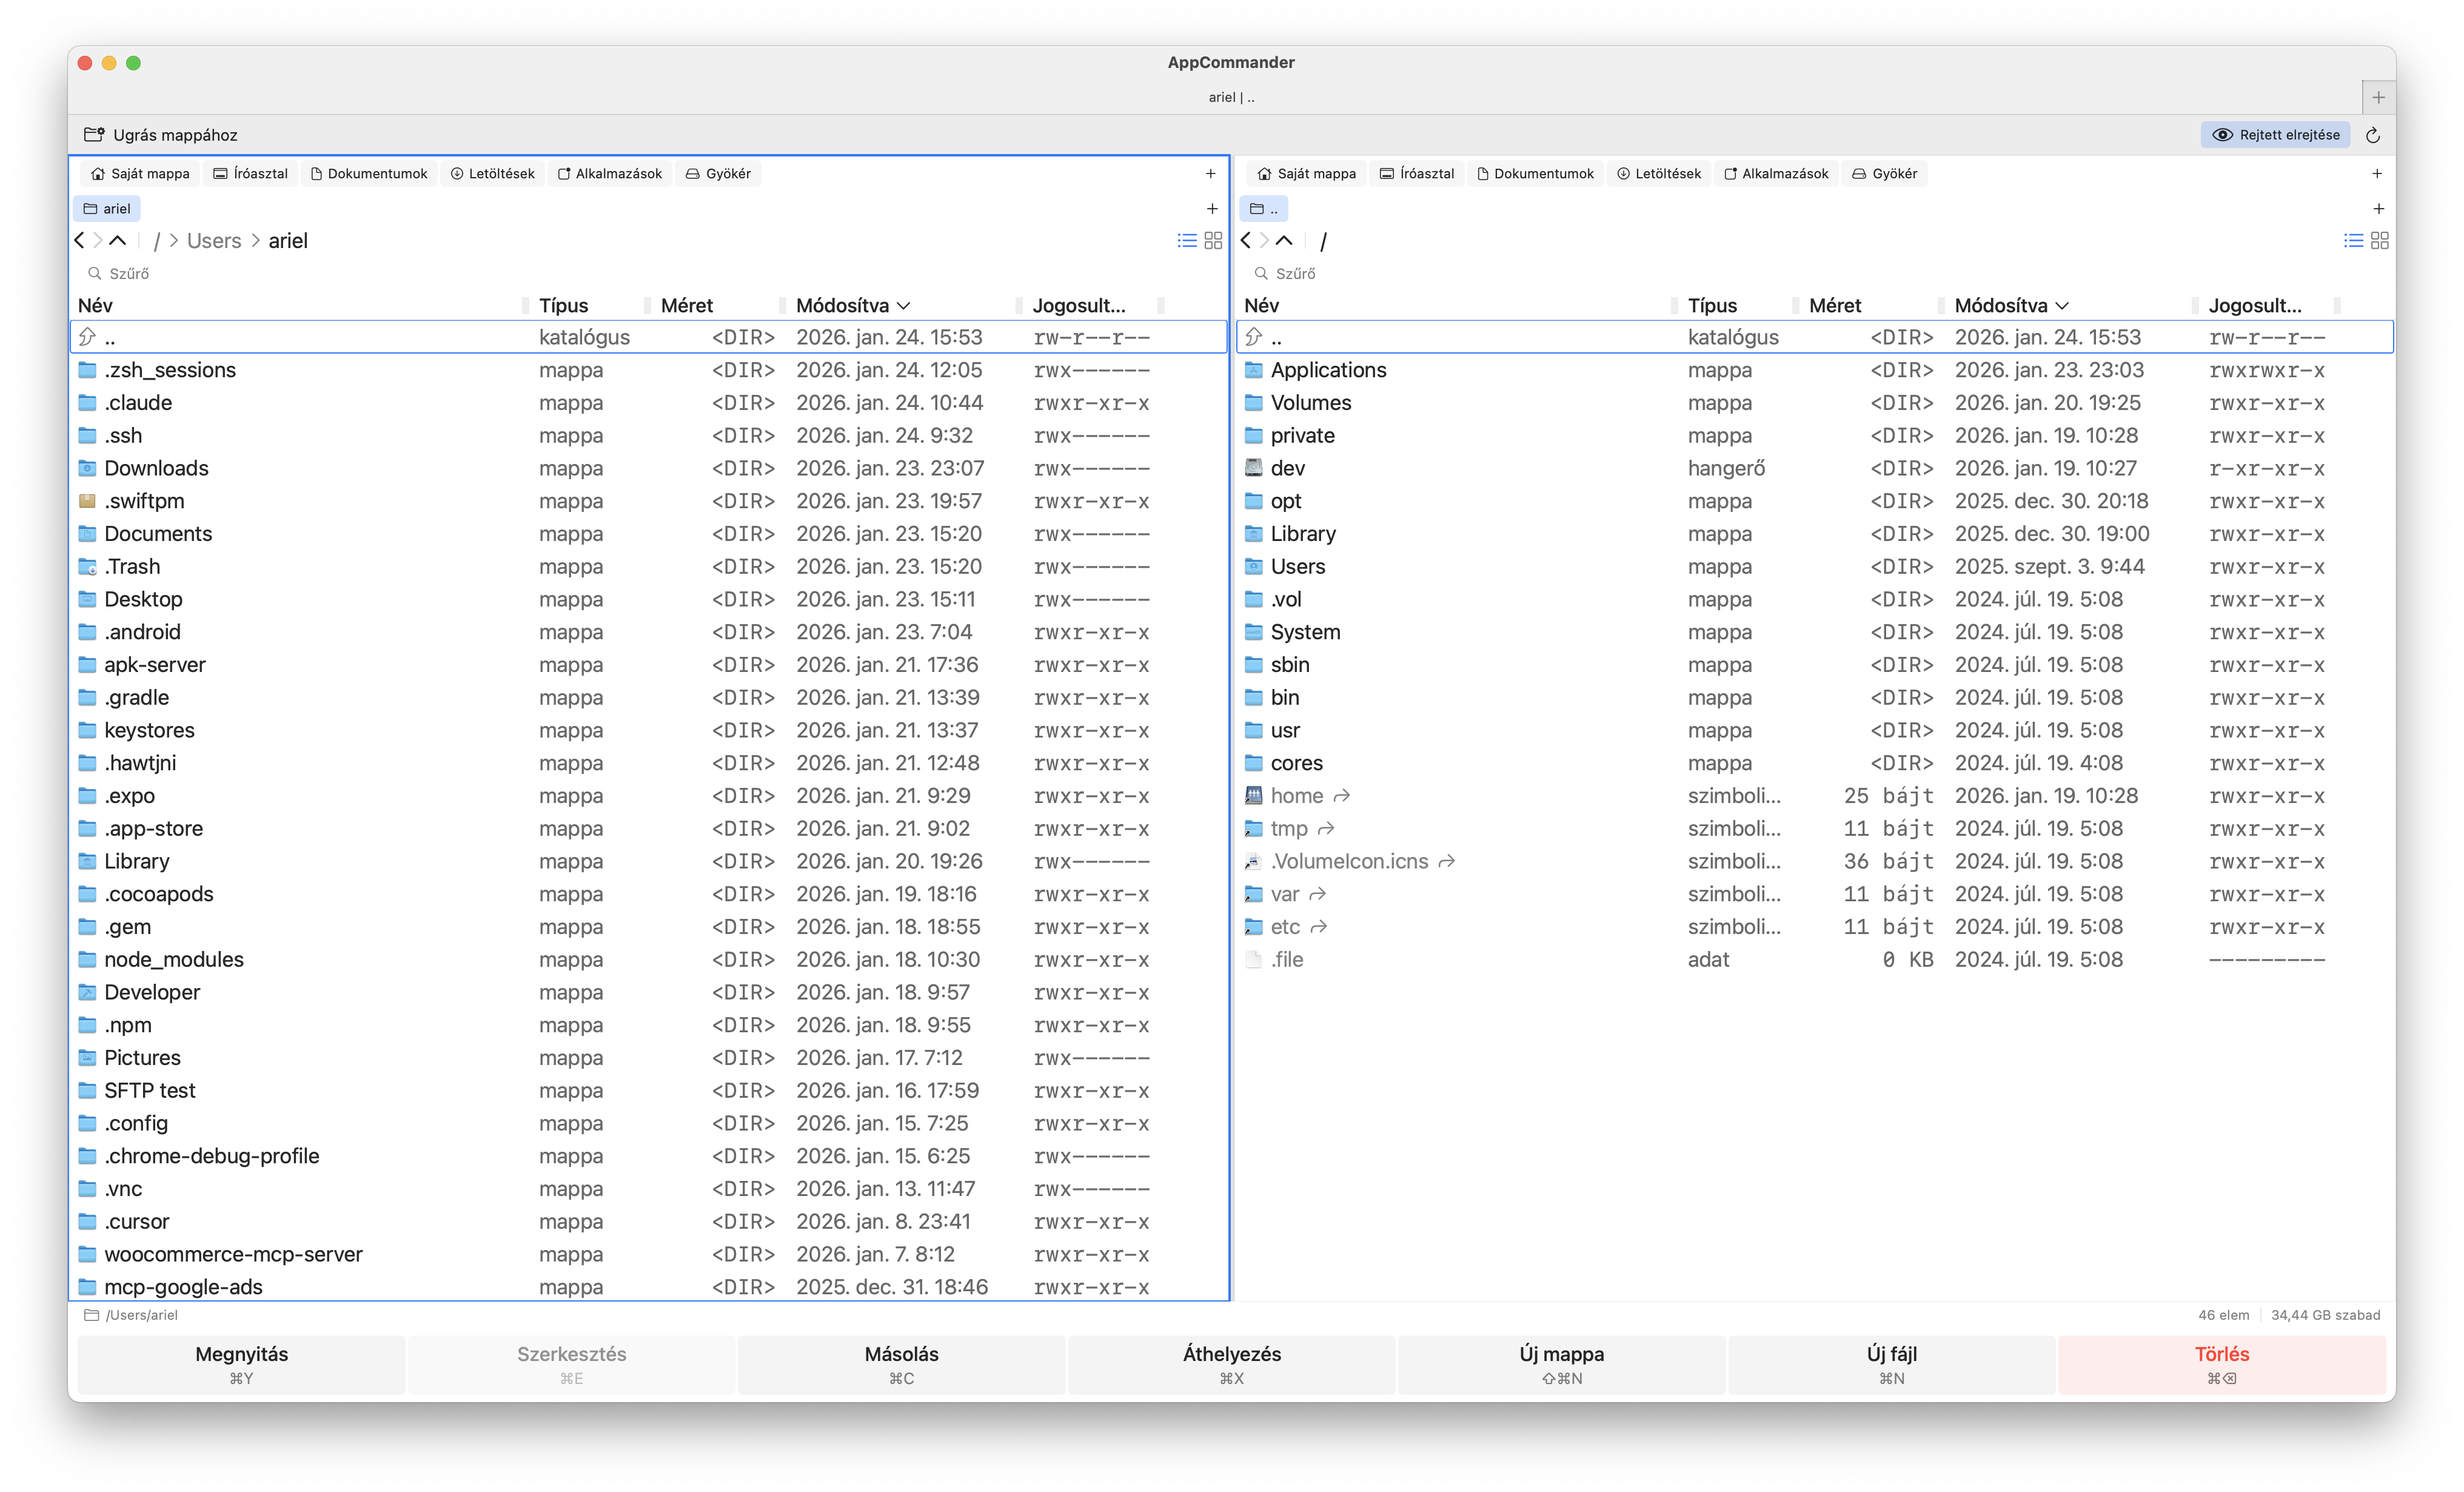Click the refresh icon in top-right corner
2464x1492 pixels.
[2373, 135]
